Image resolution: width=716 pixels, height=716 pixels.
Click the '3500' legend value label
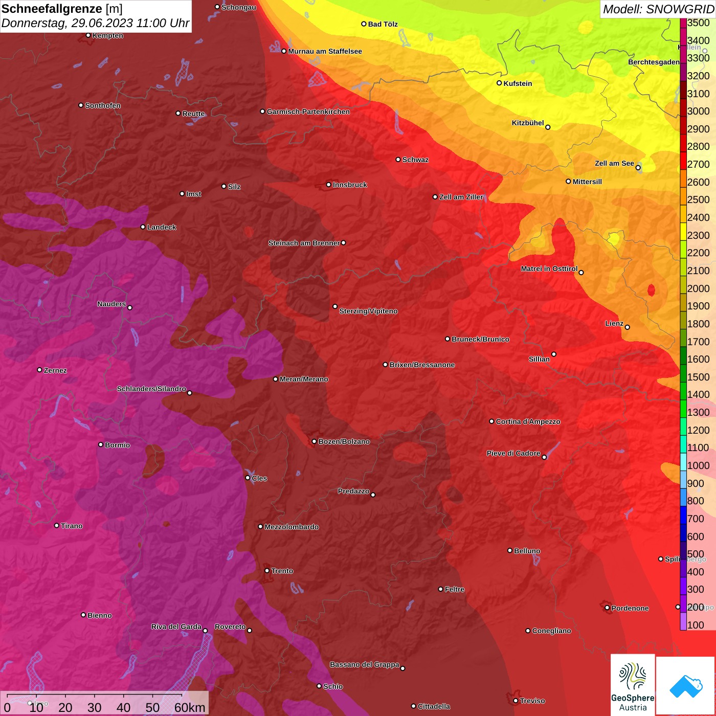coord(699,23)
